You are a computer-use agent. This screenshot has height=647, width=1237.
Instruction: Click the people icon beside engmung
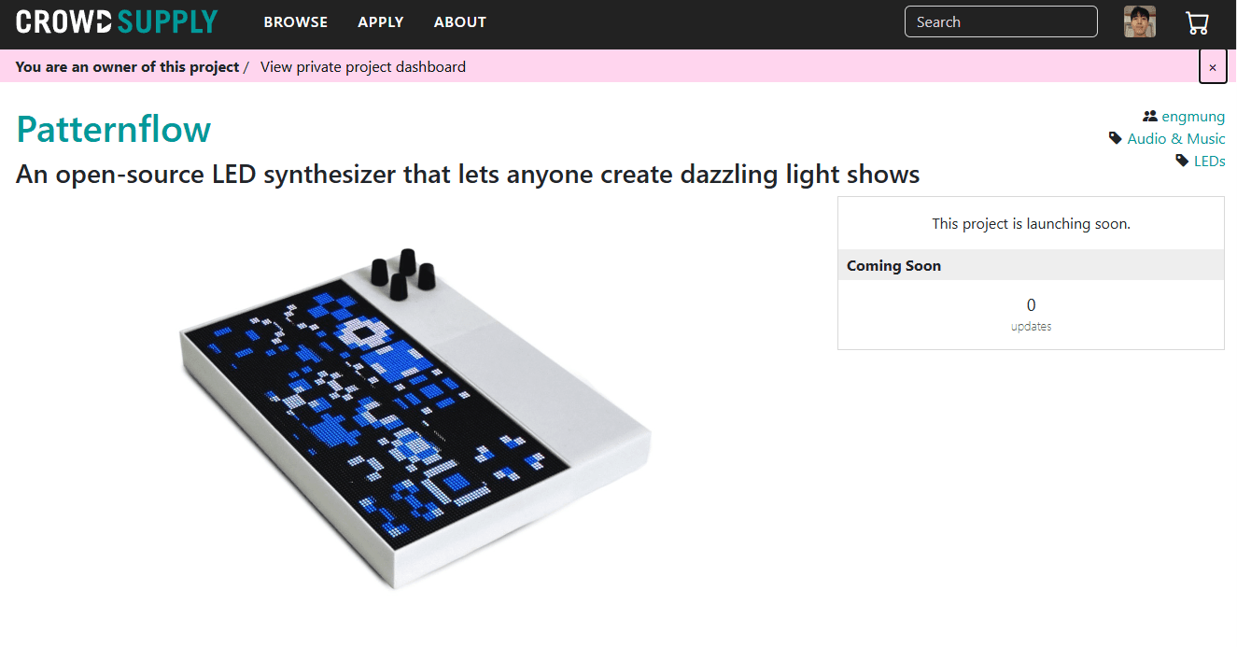1150,117
